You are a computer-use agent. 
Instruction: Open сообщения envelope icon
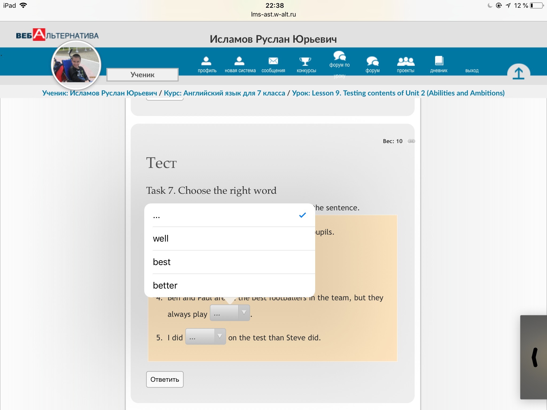273,61
